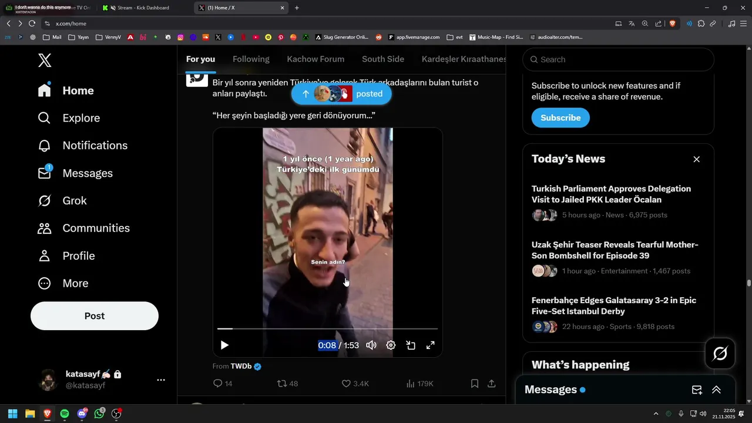Viewport: 752px width, 423px height.
Task: Open the Explore page
Action: (x=69, y=118)
